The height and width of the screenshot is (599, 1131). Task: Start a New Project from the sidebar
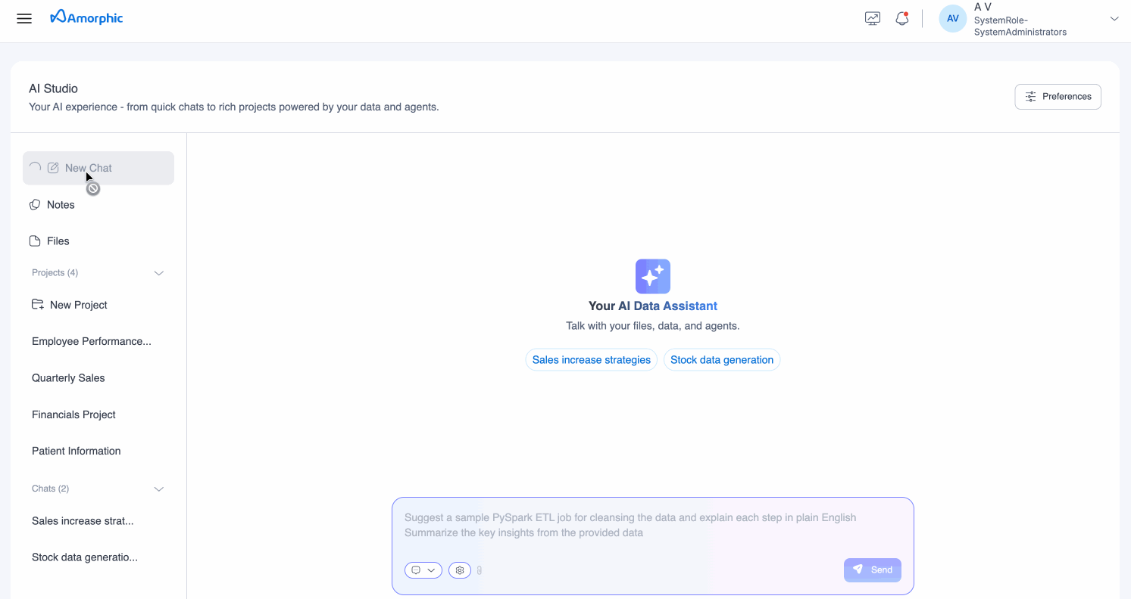(78, 304)
